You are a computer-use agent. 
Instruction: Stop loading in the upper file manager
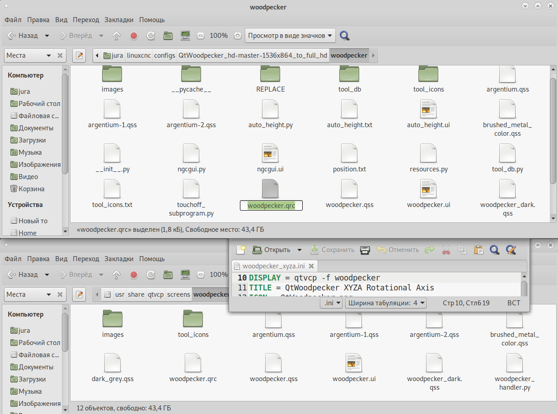tap(134, 36)
